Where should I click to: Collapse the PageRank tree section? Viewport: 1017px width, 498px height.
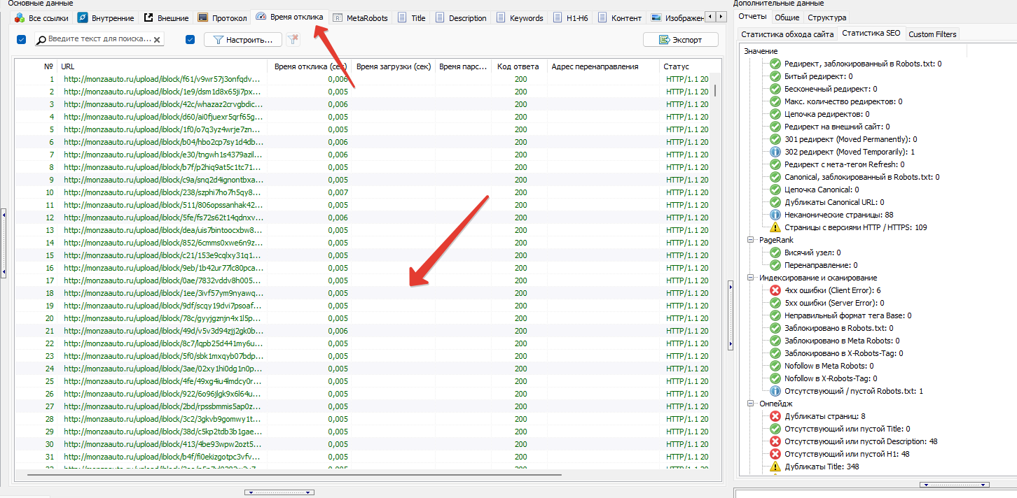coord(750,240)
